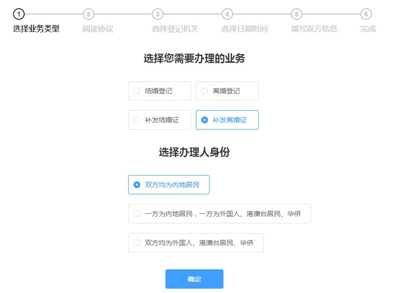Choose the 补发结婚证 option
This screenshot has width=400, height=293.
point(160,120)
